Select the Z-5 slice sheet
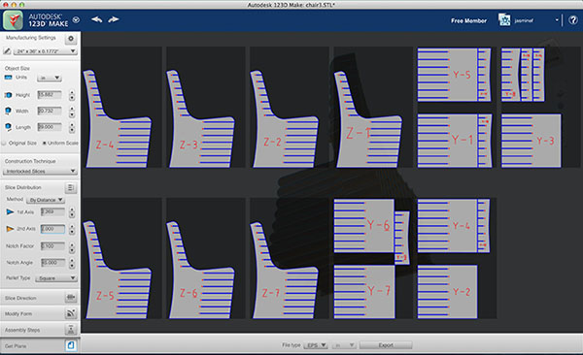This screenshot has width=583, height=355. coord(121,258)
